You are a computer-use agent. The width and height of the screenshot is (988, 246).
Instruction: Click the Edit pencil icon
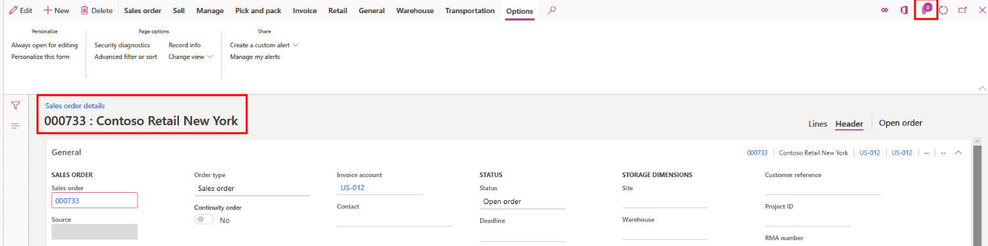13,10
